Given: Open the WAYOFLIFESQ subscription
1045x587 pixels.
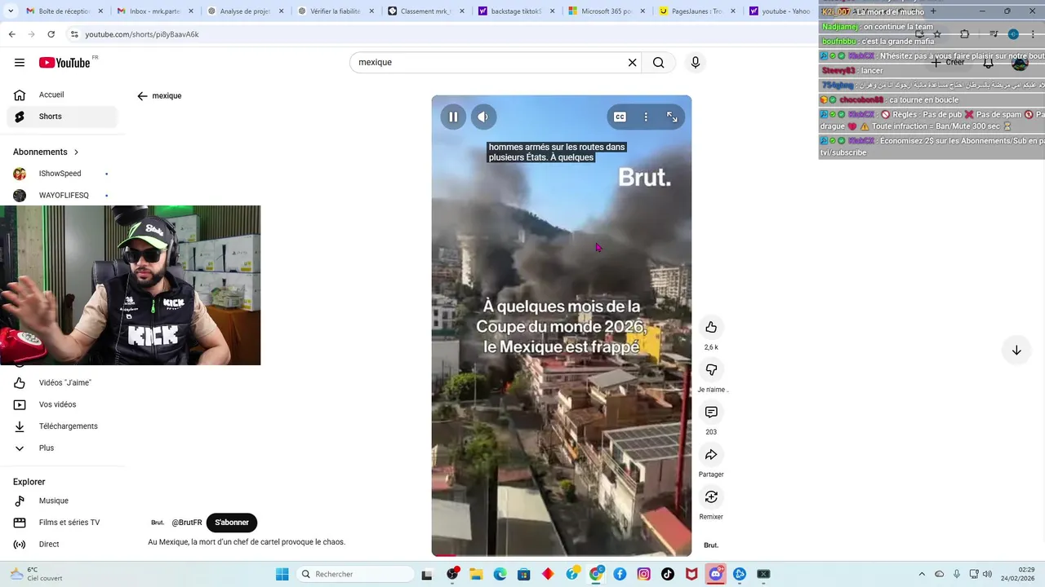Looking at the screenshot, I should tap(62, 196).
